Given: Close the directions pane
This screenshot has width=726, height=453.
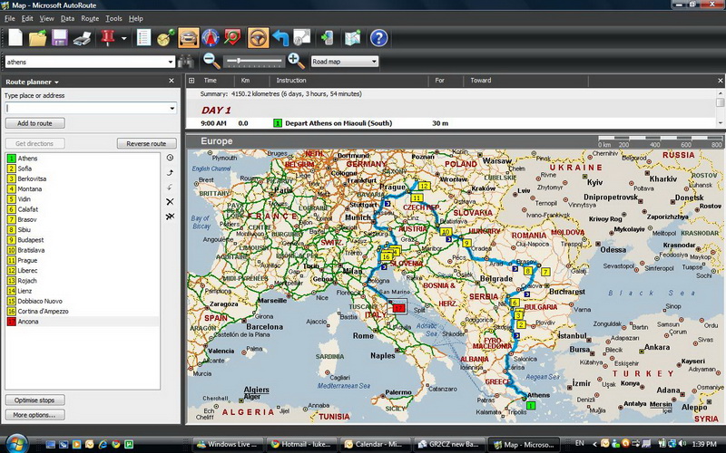Looking at the screenshot, I should tap(720, 81).
